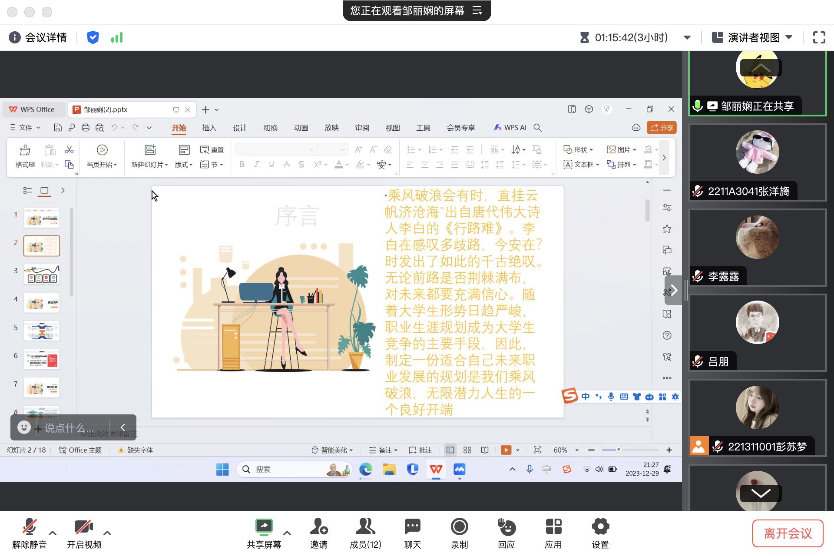Open the meeting Settings gear
Screen dimensions: 834x556
(600, 527)
